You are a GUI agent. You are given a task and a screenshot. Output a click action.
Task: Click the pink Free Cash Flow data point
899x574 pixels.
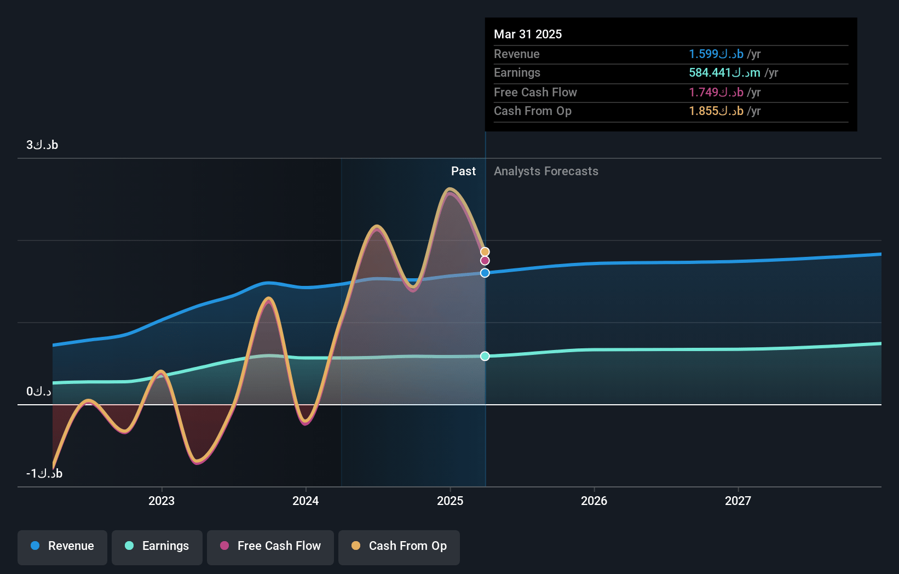tap(485, 261)
